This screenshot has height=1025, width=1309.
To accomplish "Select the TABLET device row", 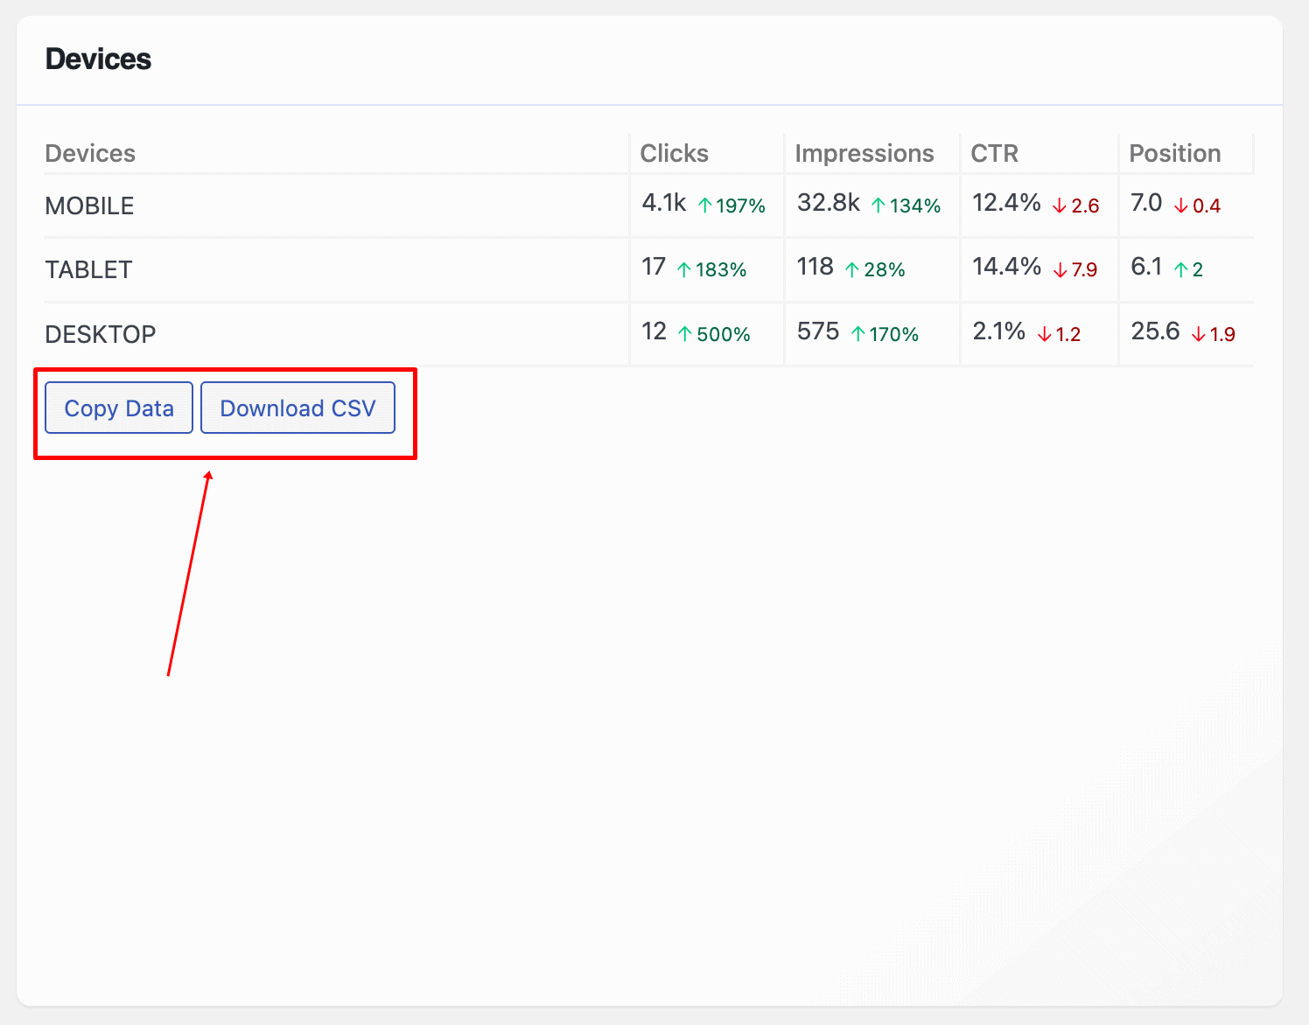I will pyautogui.click(x=88, y=269).
